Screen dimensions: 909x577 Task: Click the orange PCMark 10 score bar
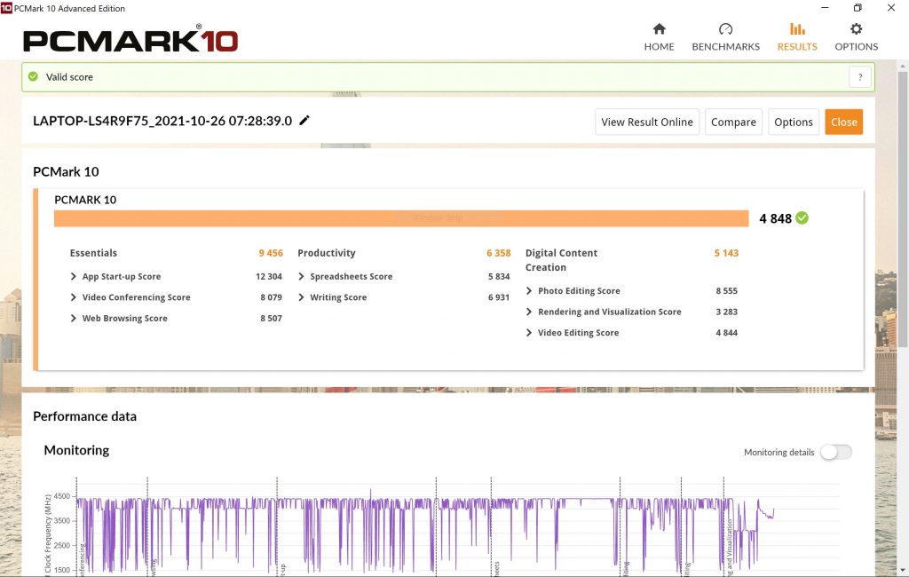[401, 218]
